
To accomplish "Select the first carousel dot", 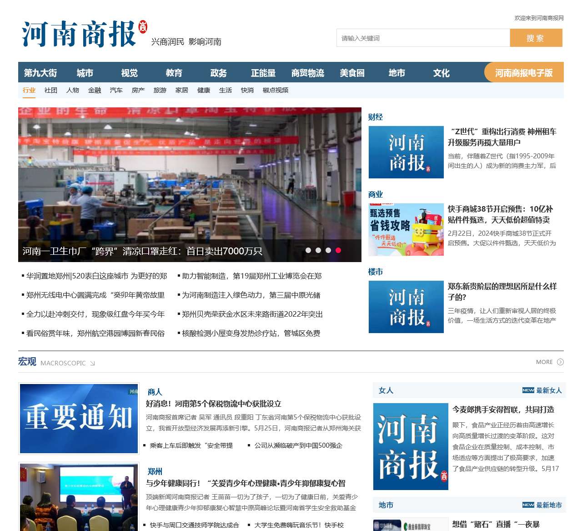I will [x=308, y=250].
